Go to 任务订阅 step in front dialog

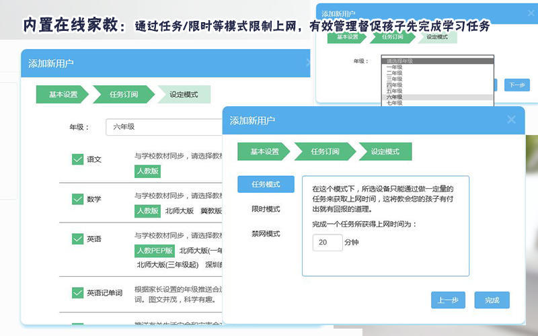[325, 152]
